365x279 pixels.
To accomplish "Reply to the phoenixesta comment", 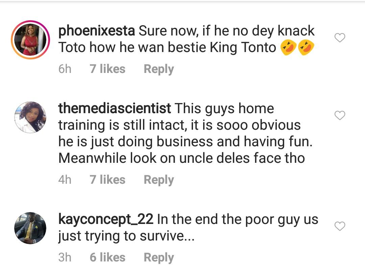I will [x=159, y=69].
